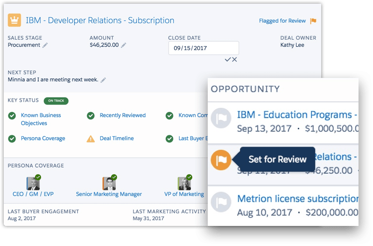Click the CEO / GM / EVP link
This screenshot has height=246, width=373.
tap(33, 194)
